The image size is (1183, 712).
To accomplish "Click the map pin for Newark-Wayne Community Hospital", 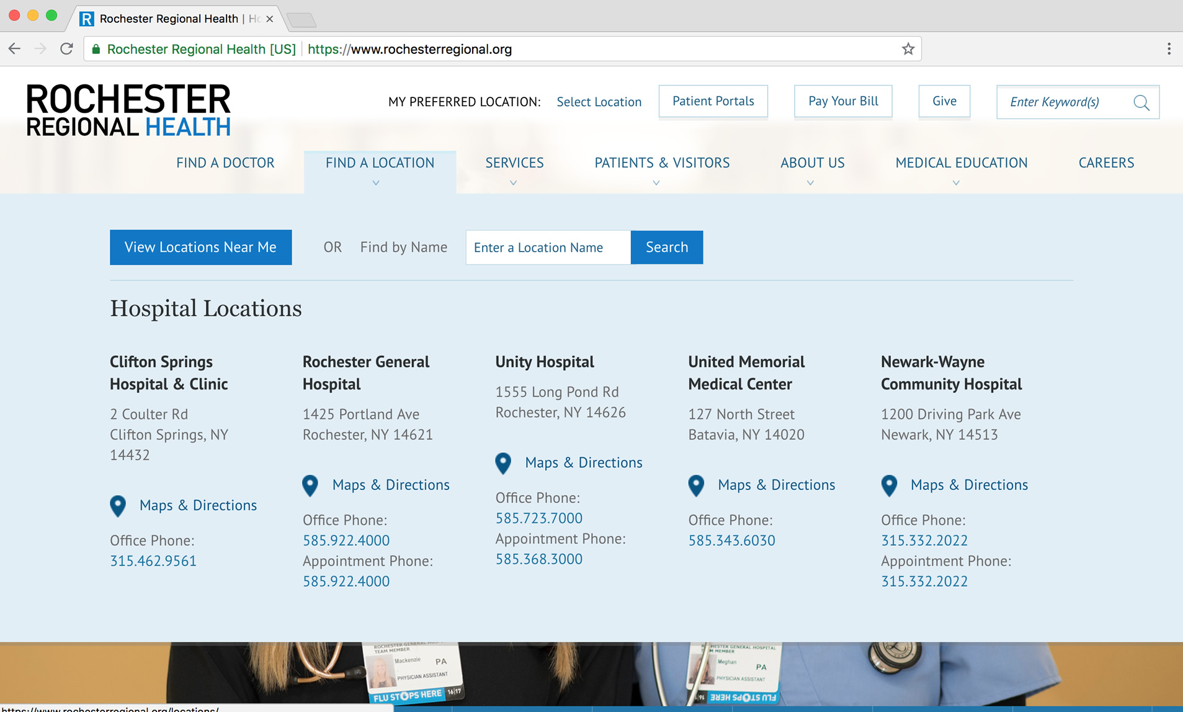I will pos(889,485).
